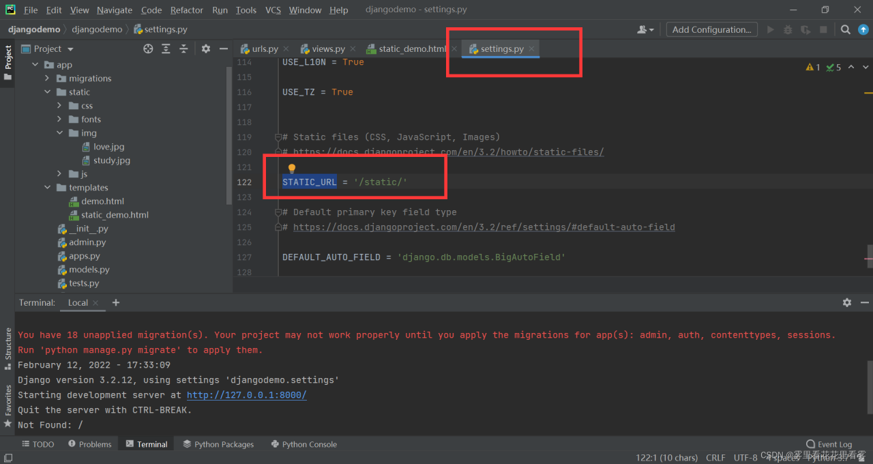Select study.jpg in the project tree
This screenshot has height=464, width=873.
tap(112, 160)
